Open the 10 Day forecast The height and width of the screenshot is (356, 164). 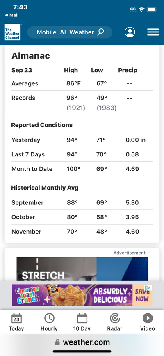tap(82, 322)
